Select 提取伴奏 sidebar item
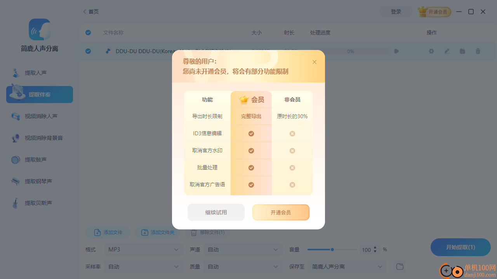497x279 pixels. pos(40,95)
